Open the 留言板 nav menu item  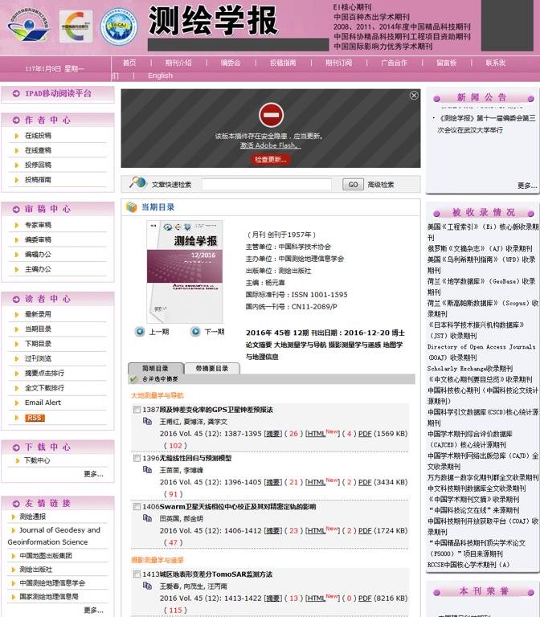coord(446,63)
